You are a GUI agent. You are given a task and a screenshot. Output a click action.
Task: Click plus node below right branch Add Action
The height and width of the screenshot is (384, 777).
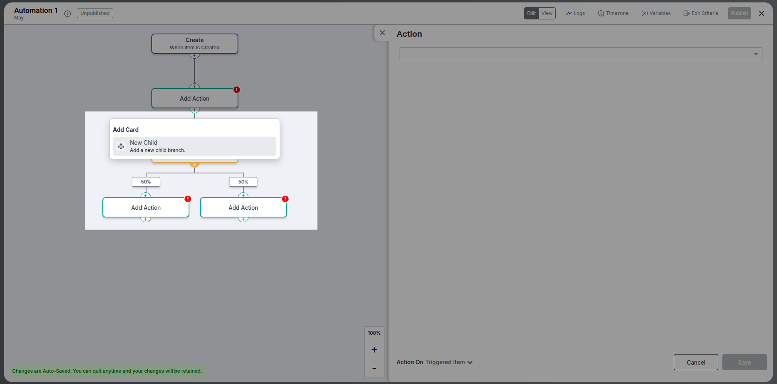243,219
